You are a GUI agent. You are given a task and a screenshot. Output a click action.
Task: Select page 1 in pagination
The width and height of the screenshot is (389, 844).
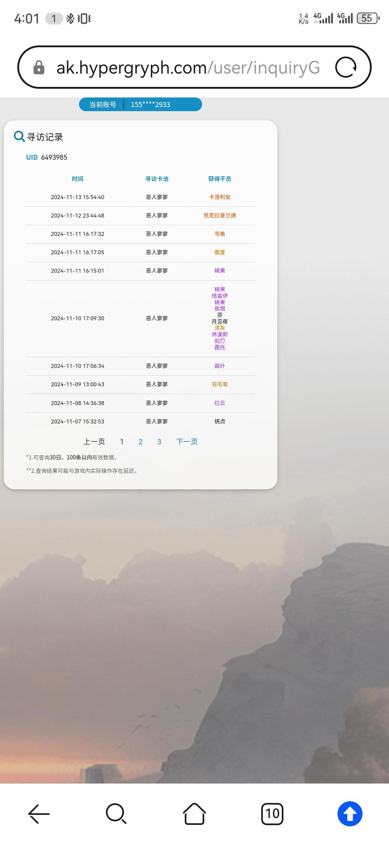click(x=122, y=441)
